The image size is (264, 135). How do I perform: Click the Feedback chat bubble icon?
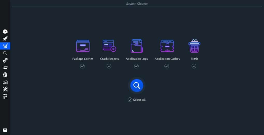(x=5, y=130)
